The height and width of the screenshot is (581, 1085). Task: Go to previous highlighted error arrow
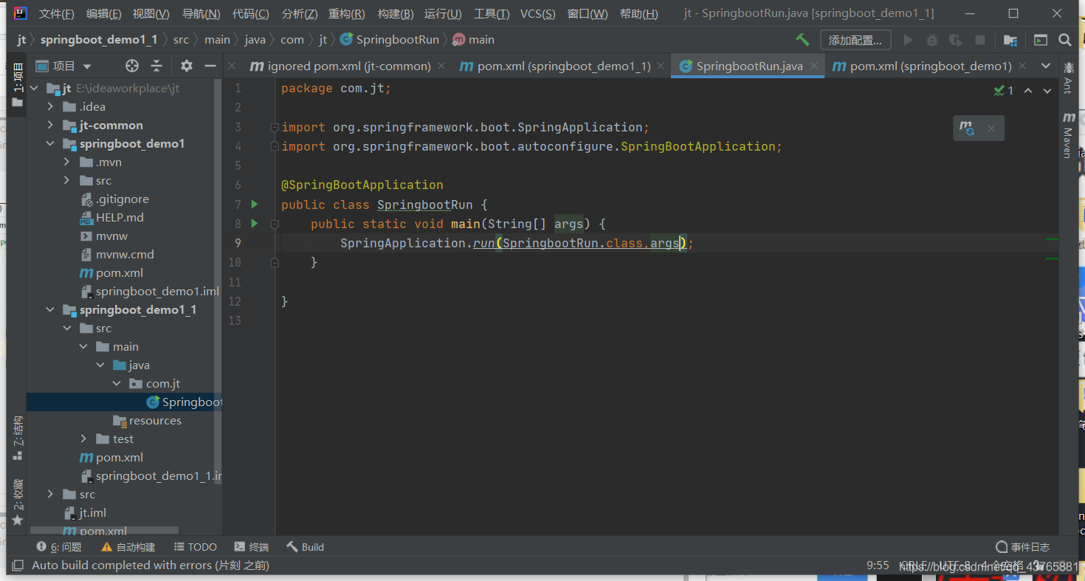click(1028, 91)
